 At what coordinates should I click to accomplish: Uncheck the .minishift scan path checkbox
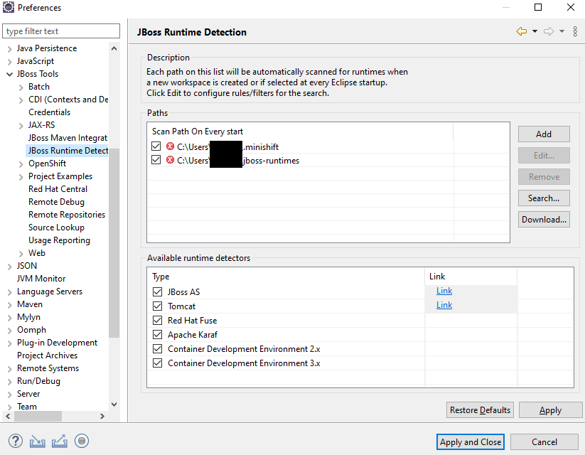pyautogui.click(x=156, y=146)
